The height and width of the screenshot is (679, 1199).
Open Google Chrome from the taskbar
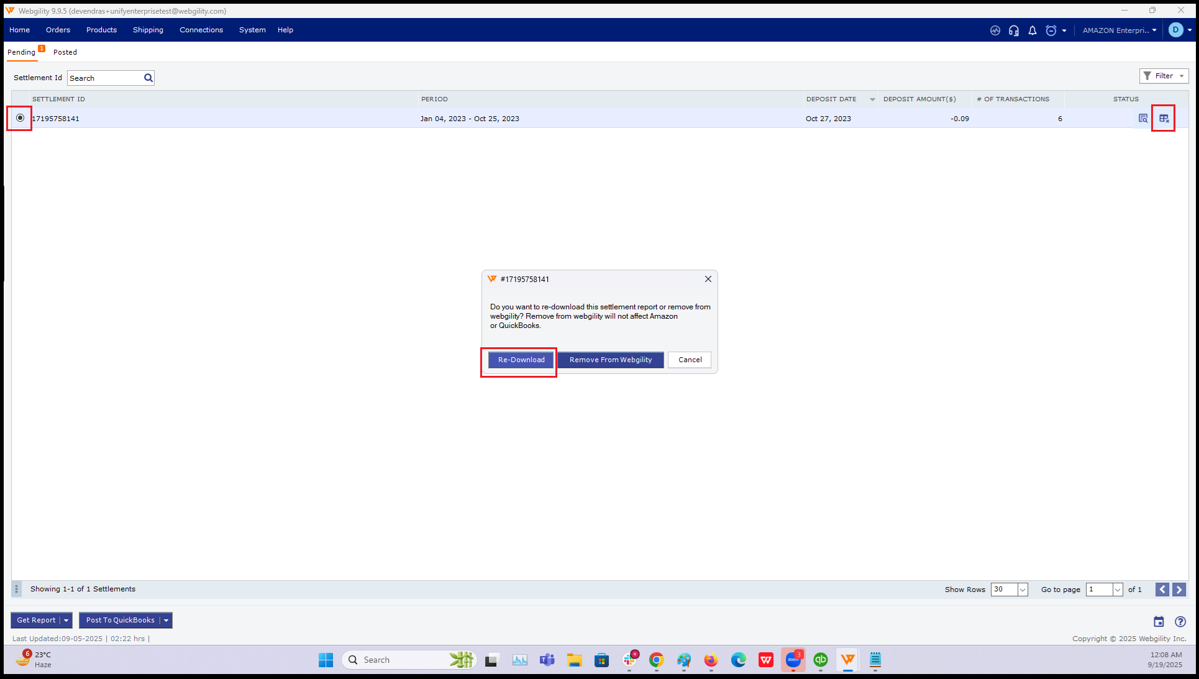pyautogui.click(x=656, y=660)
